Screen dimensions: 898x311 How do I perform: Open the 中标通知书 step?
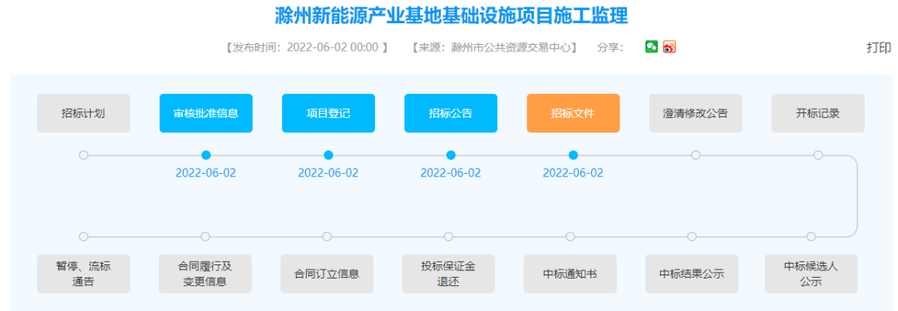(570, 274)
